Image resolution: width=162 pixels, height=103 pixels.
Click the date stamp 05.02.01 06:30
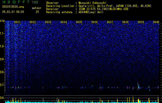pyautogui.click(x=13, y=12)
